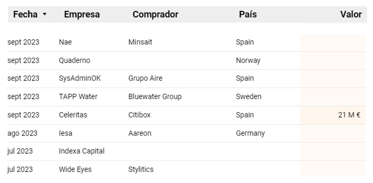Viewport: 373px width, 183px height.
Task: Select Norway in the Quaderno row
Action: 248,60
